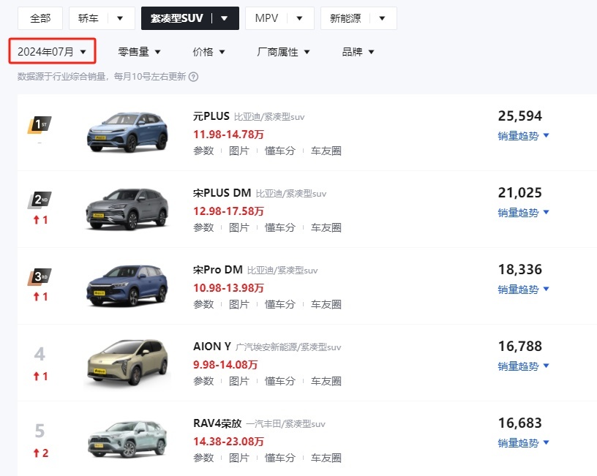View 图片 for RAV4荣放
Viewport: 597px width, 476px height.
click(x=239, y=458)
